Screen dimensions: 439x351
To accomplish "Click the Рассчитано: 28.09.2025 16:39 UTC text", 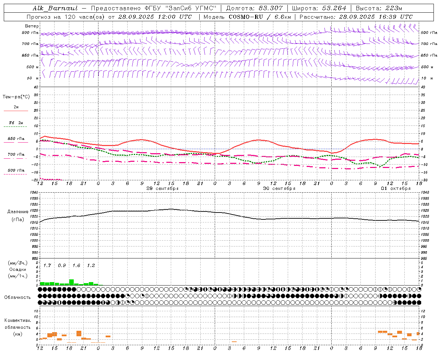I will point(356,17).
